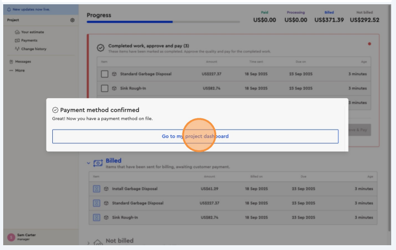Click the project settings gear icon

pyautogui.click(x=73, y=20)
